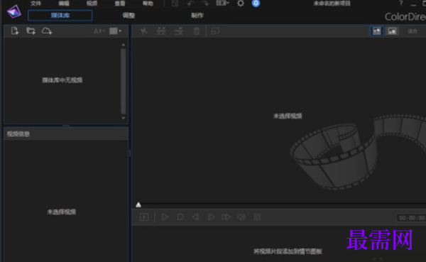Screen dimensions: 426x262
Task: Click the timeline playhead marker
Action: click(x=138, y=204)
